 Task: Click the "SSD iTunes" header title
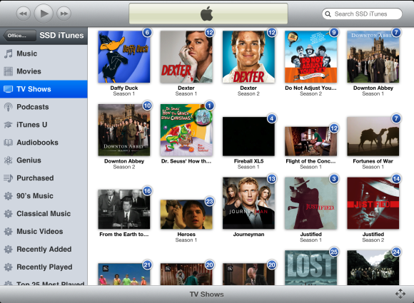tap(61, 36)
